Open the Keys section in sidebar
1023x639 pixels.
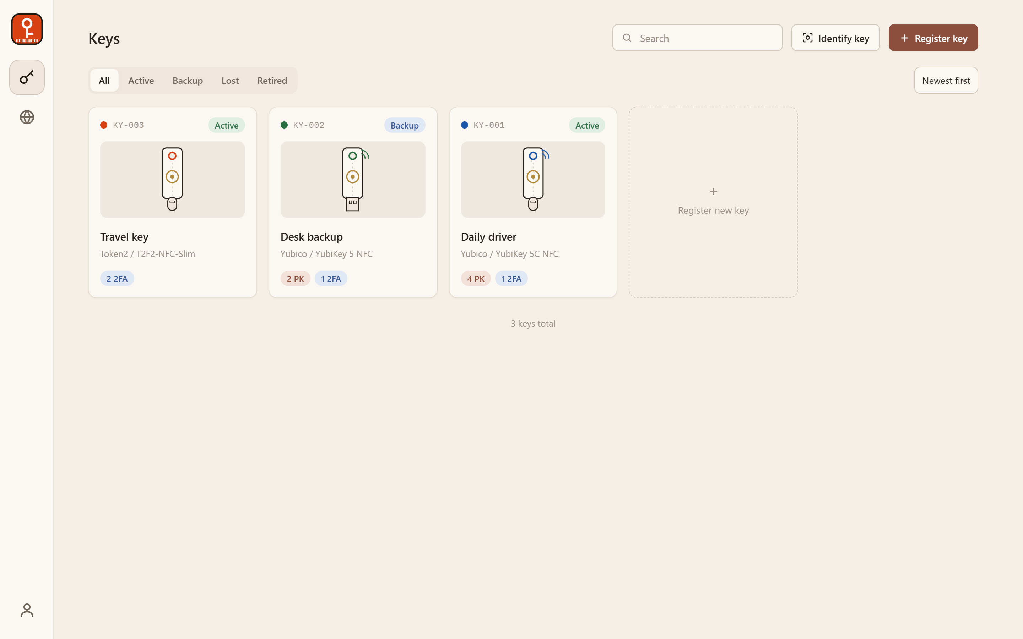pyautogui.click(x=27, y=77)
